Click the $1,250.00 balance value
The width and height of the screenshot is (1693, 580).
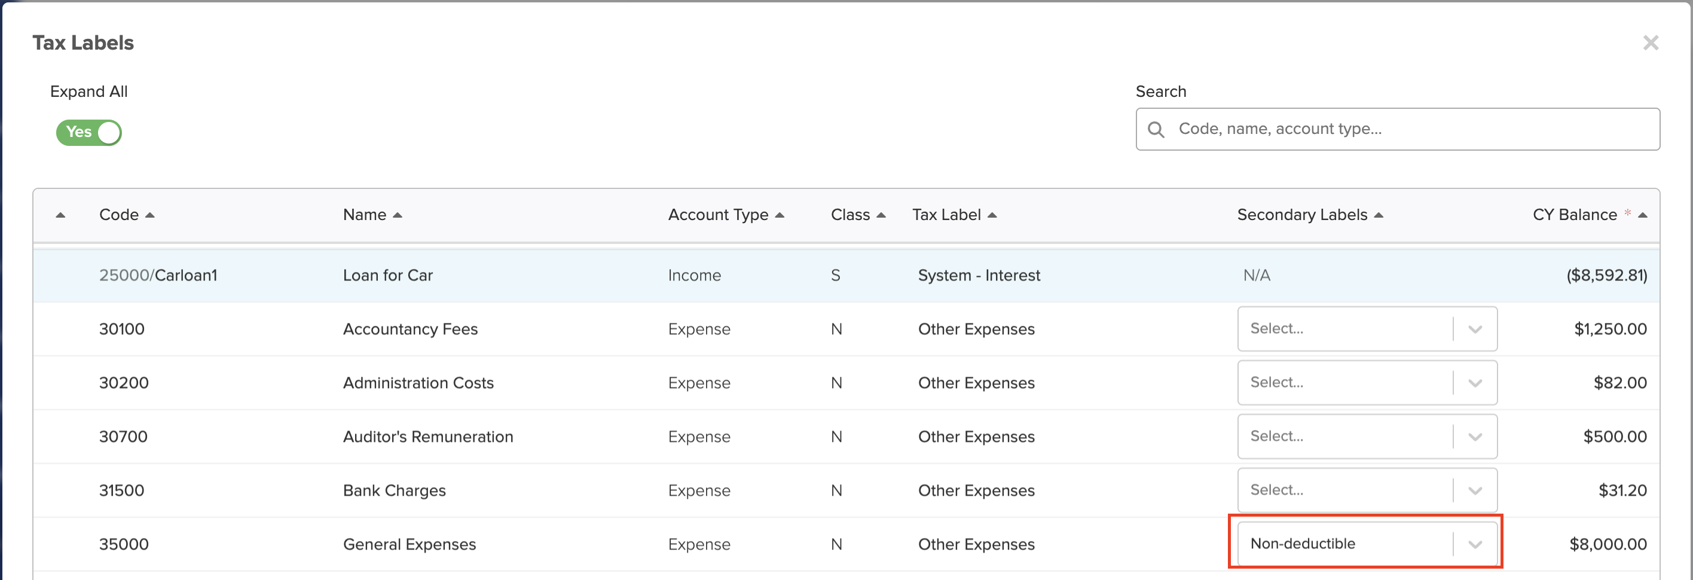click(1610, 329)
